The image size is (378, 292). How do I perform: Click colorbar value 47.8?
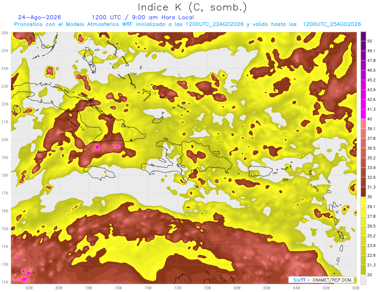tap(371, 60)
